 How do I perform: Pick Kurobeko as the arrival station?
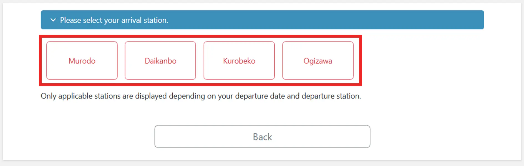pyautogui.click(x=239, y=61)
